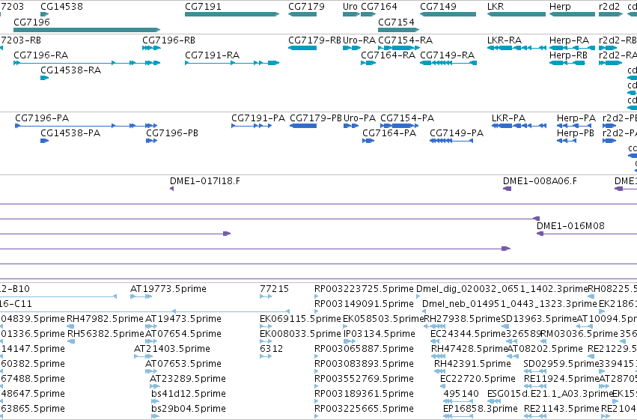Select EST AT07654.5prime
Image resolution: width=637 pixels, height=420 pixels.
coord(183,334)
